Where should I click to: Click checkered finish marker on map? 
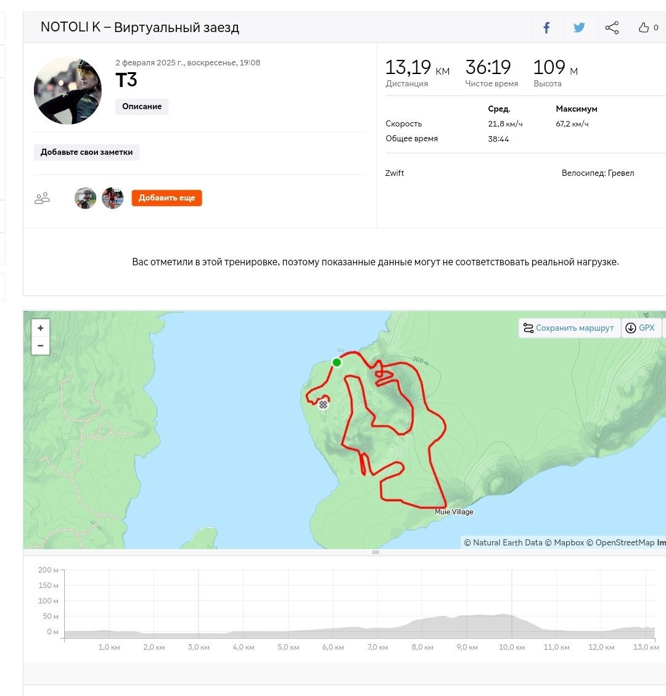pyautogui.click(x=324, y=404)
